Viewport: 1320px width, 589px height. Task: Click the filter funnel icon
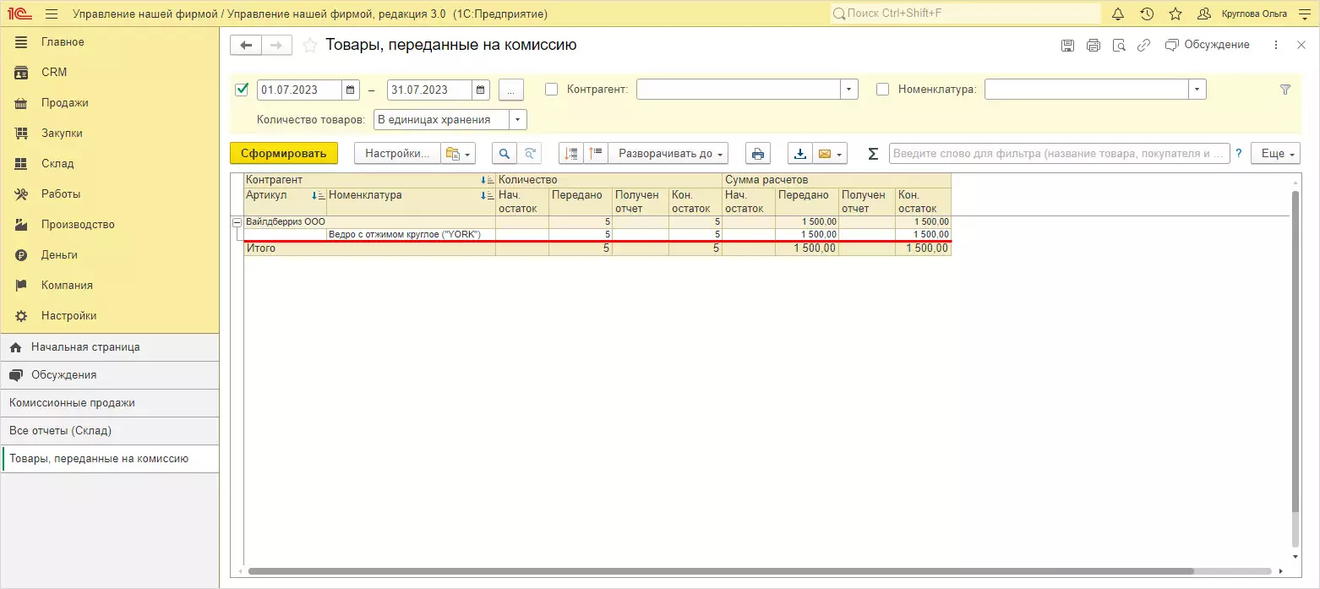pos(1285,90)
